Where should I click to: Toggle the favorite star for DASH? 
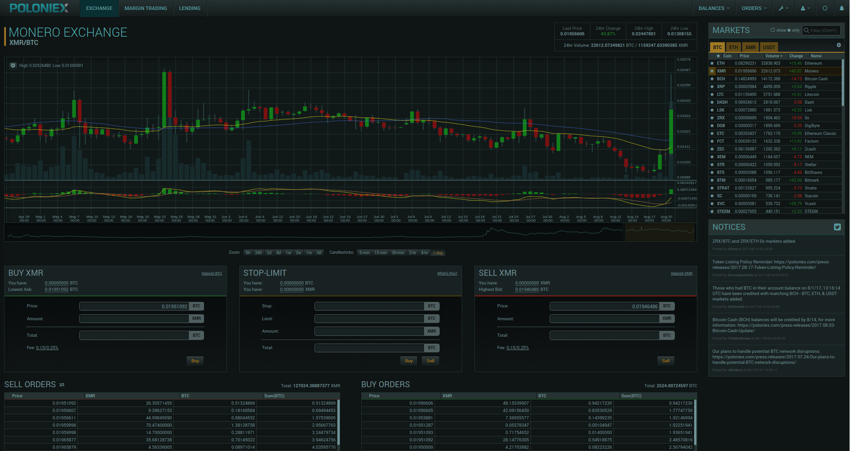[x=712, y=102]
